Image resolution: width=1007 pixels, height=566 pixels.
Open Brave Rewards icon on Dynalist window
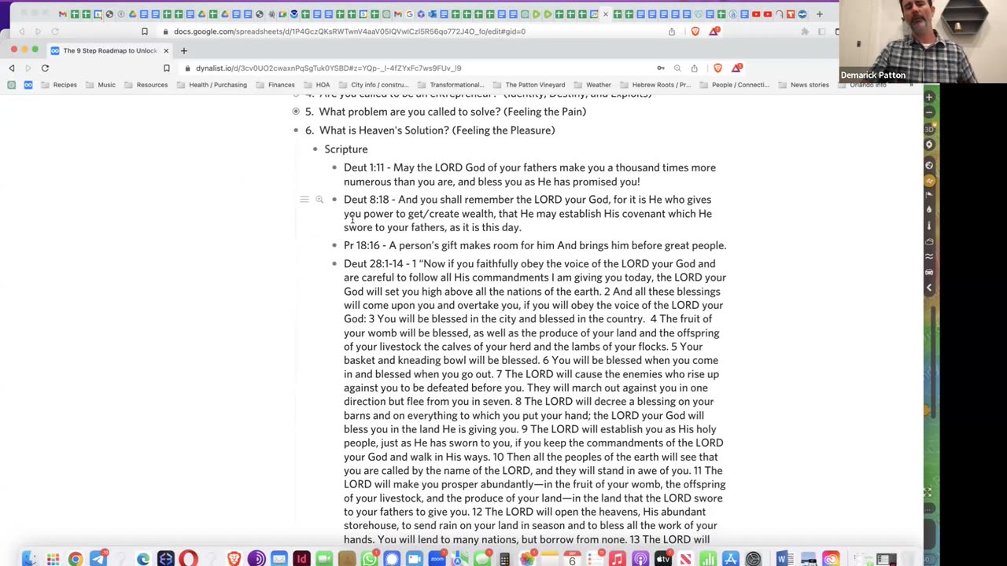[x=736, y=68]
